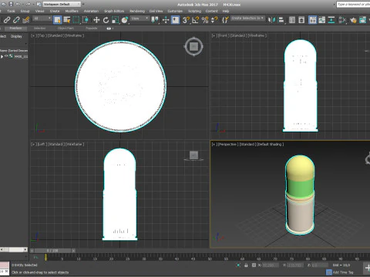Open the Curve Editor

coord(322,20)
